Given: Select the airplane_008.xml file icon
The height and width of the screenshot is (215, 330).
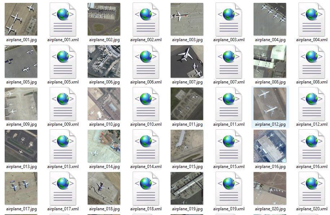Looking at the screenshot, I should tap(312, 62).
